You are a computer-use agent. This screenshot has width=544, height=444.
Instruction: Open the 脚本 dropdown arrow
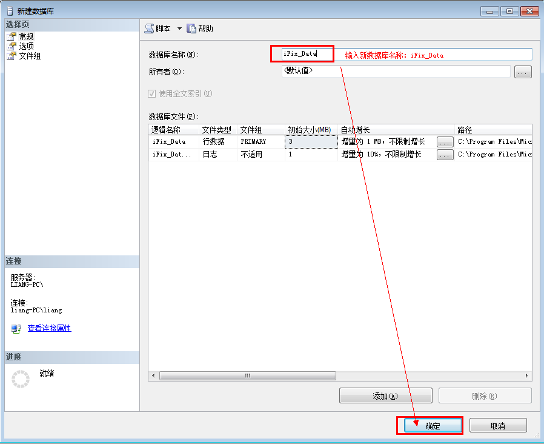(x=179, y=28)
